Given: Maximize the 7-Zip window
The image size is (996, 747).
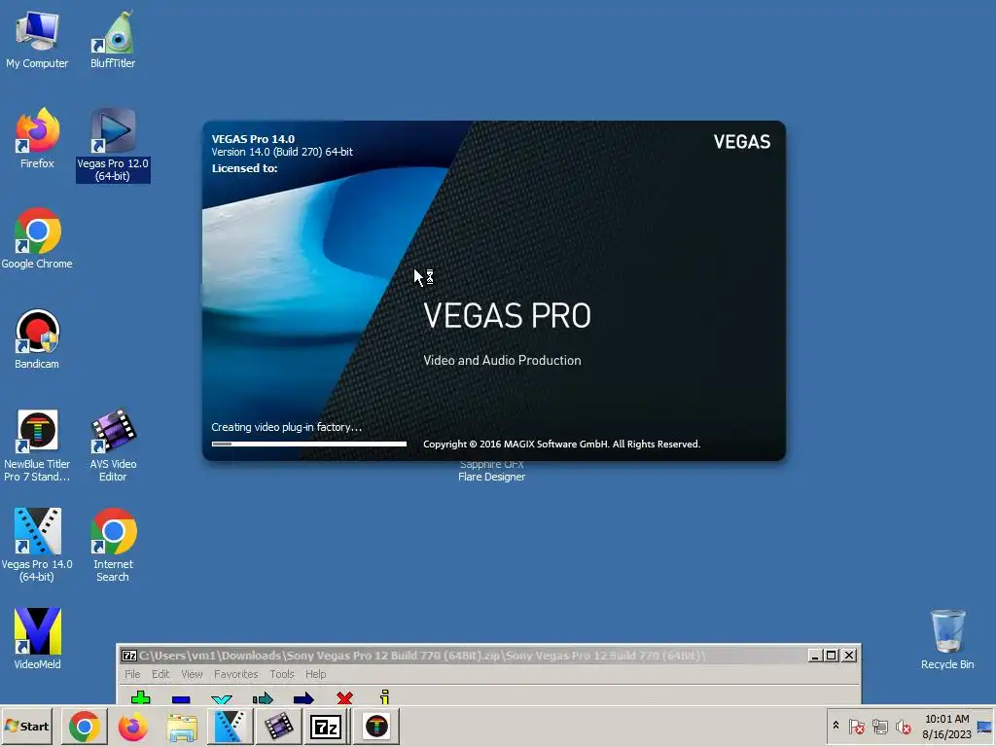Looking at the screenshot, I should point(831,656).
